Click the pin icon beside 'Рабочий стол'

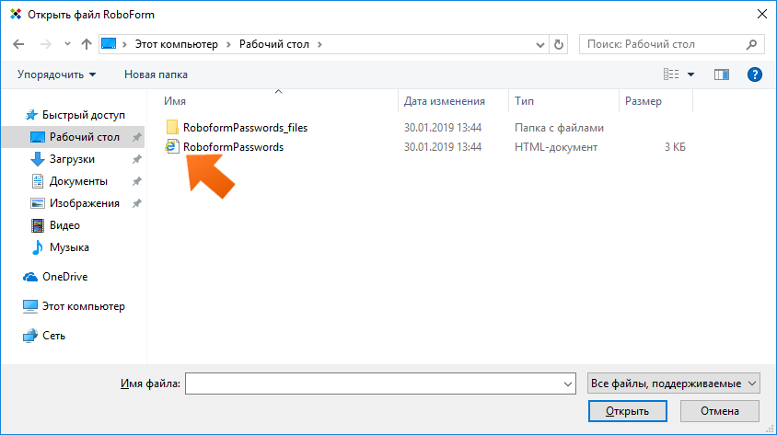[137, 137]
